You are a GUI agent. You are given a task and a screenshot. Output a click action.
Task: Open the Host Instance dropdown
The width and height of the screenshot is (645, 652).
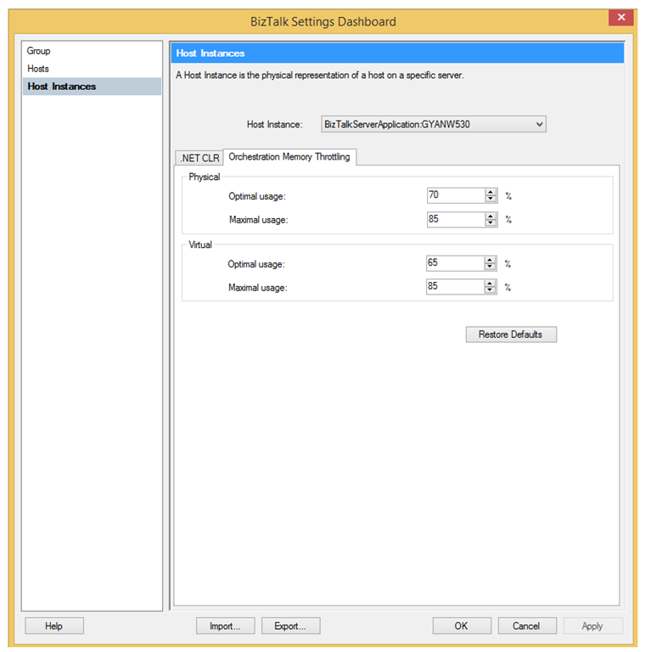pyautogui.click(x=434, y=124)
